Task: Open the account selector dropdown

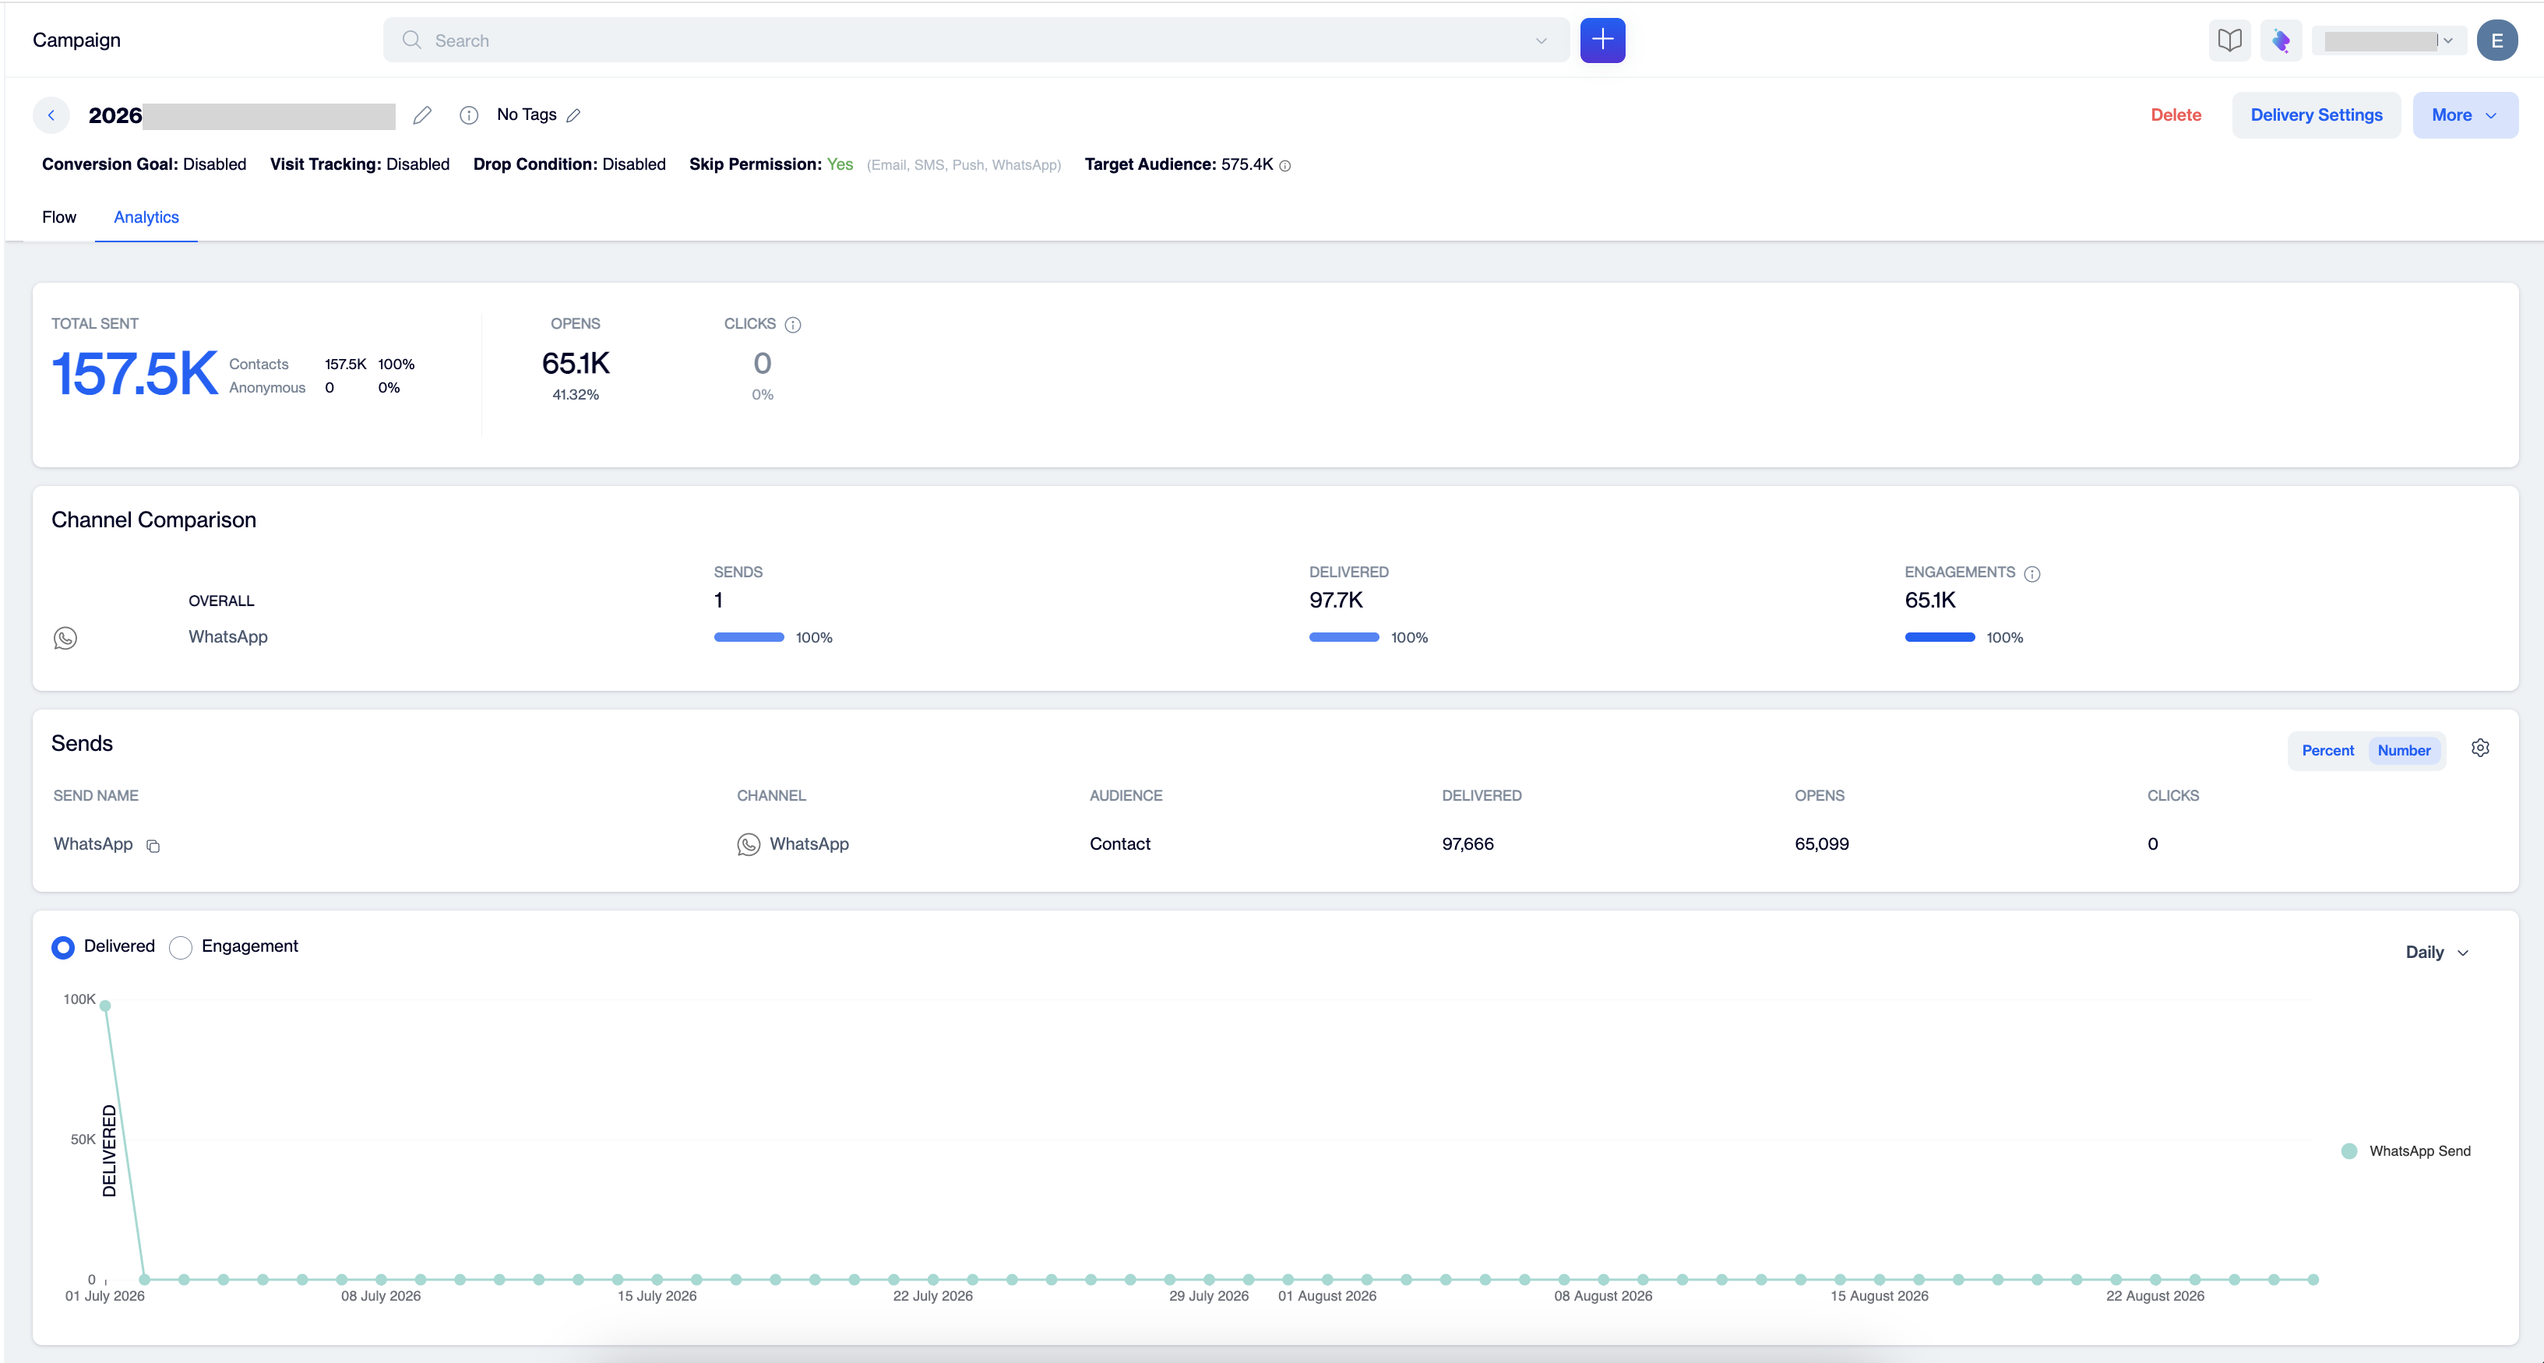Action: 2388,41
